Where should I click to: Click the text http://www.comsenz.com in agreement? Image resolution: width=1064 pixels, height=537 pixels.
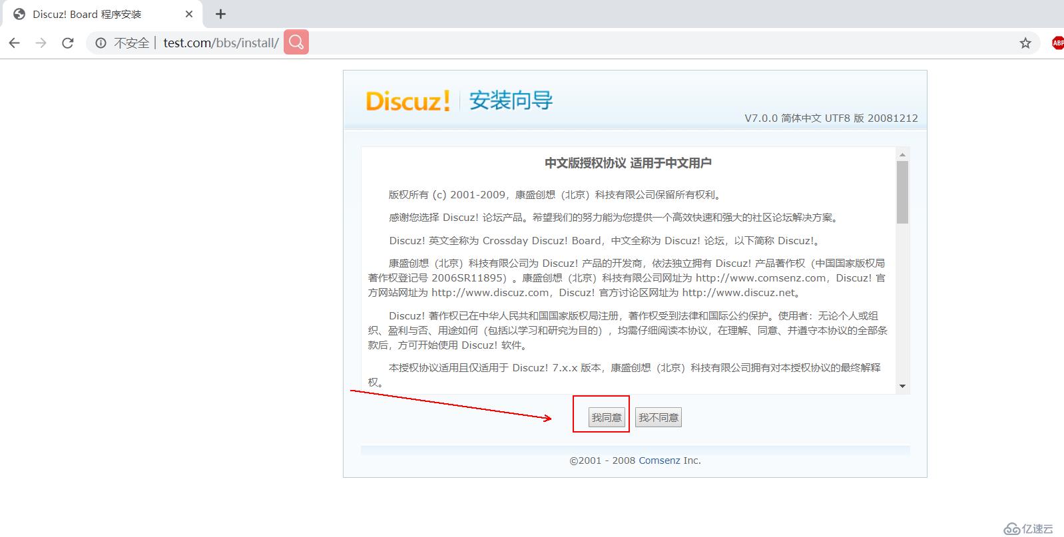pos(760,278)
